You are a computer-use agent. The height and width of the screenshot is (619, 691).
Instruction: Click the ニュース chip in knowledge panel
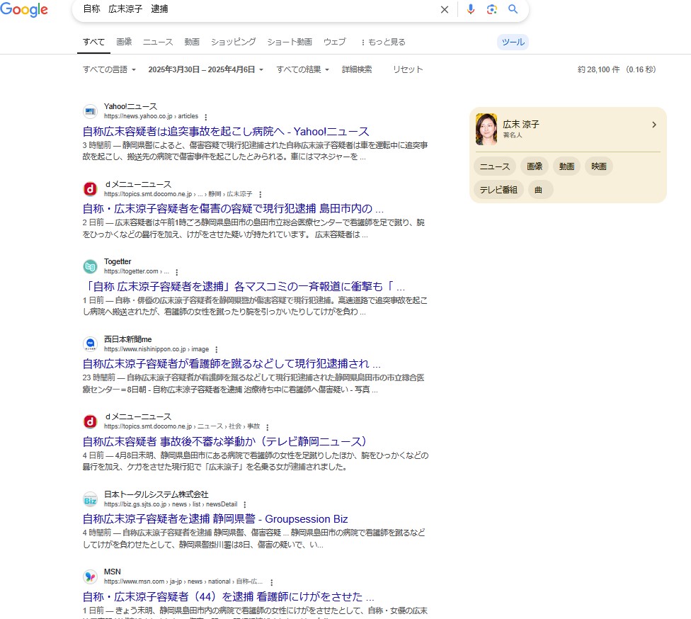pyautogui.click(x=494, y=166)
